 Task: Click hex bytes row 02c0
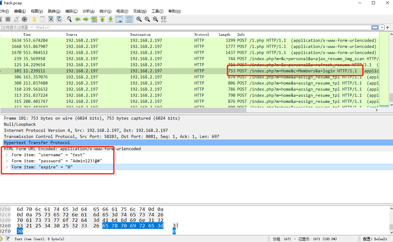point(90,215)
